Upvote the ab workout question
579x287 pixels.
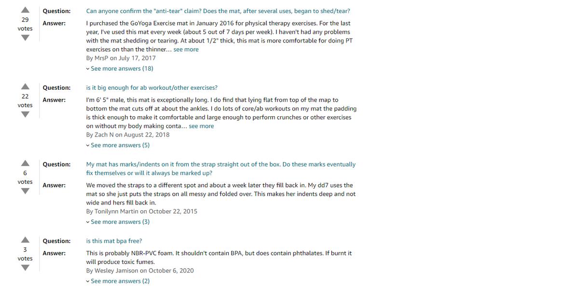[x=25, y=86]
